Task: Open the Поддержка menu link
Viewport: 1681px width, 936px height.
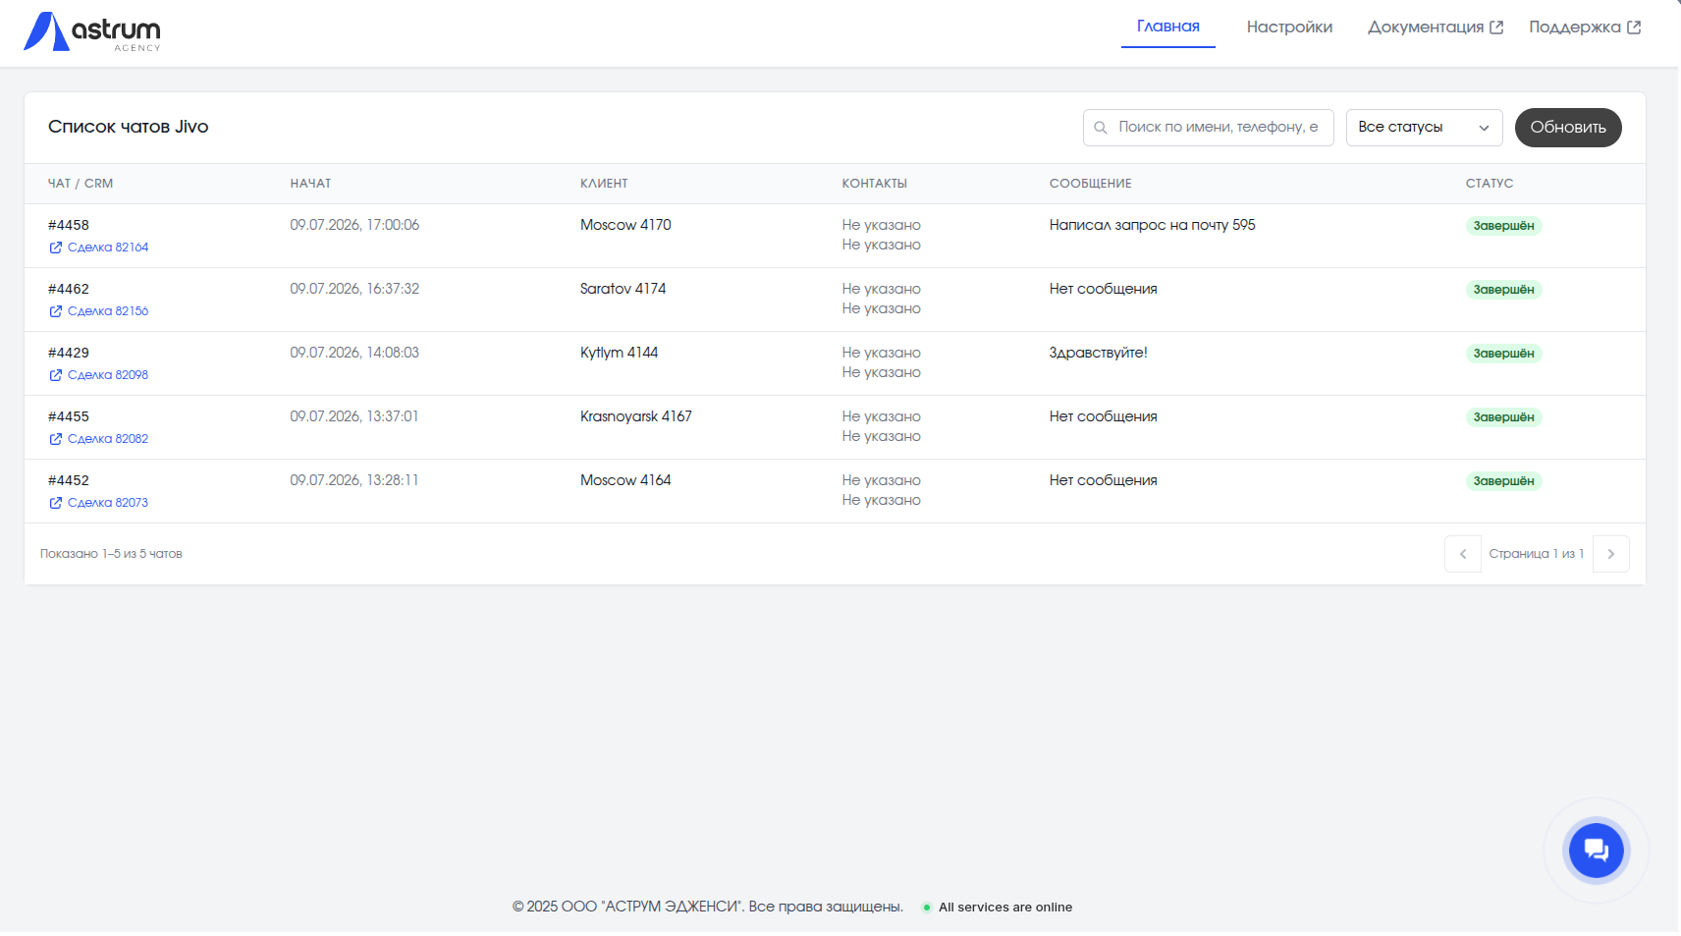Action: pyautogui.click(x=1584, y=27)
